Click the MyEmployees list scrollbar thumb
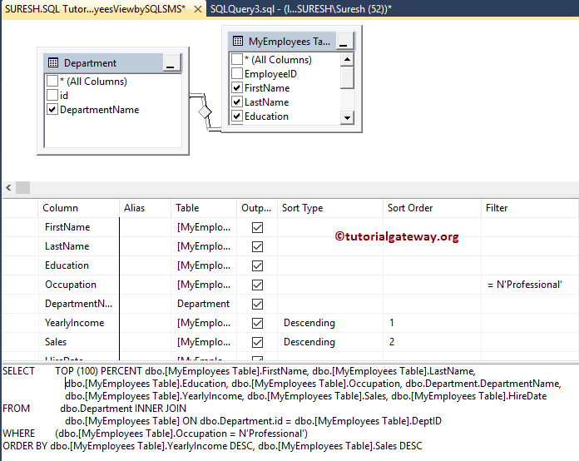This screenshot has width=579, height=461. [347, 77]
